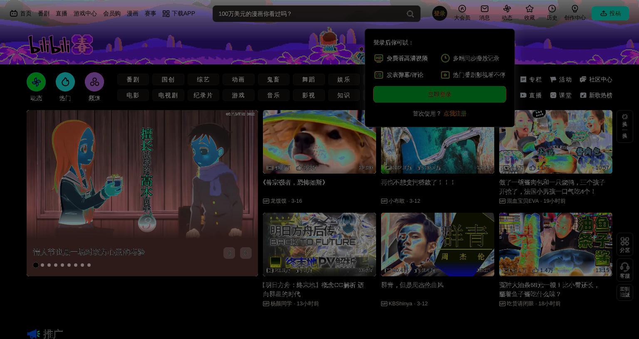639x339 pixels.
Task: Open the main carousel banner image
Action: click(142, 193)
